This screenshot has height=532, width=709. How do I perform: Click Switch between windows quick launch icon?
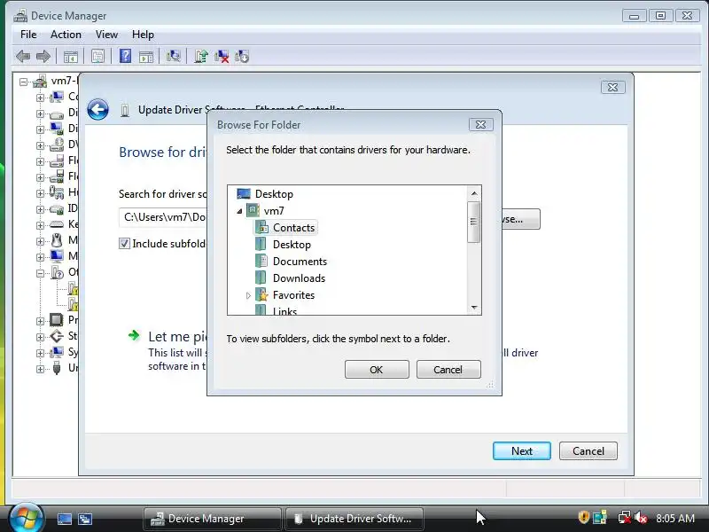pos(84,519)
